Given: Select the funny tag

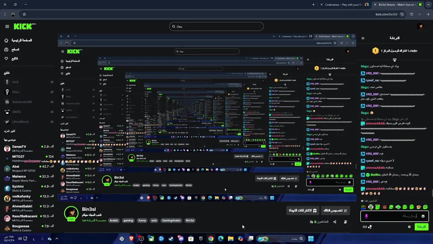Looking at the screenshot, I should click(x=142, y=220).
